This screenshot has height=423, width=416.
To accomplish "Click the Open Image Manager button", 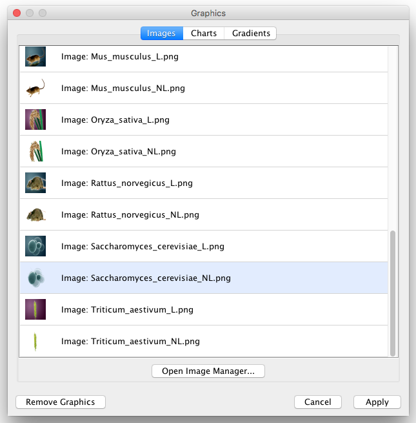I will [x=208, y=371].
